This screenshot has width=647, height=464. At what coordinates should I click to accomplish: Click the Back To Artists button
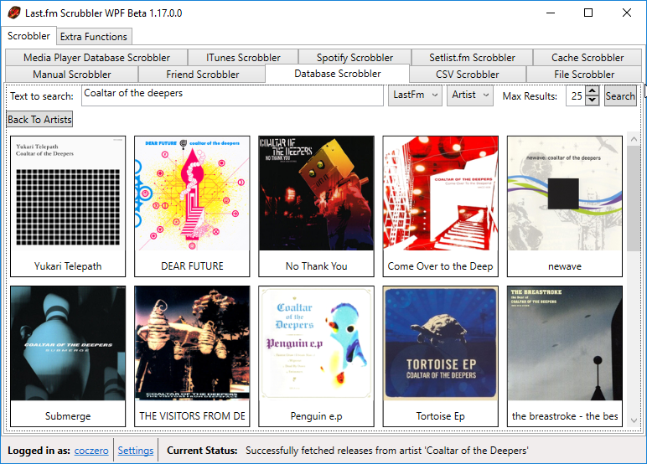point(39,119)
